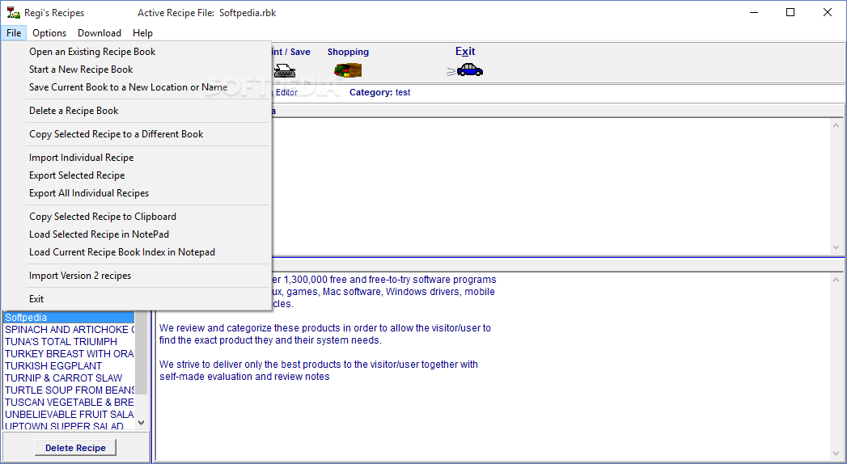Minimize the Regi's Recipes window

click(753, 12)
